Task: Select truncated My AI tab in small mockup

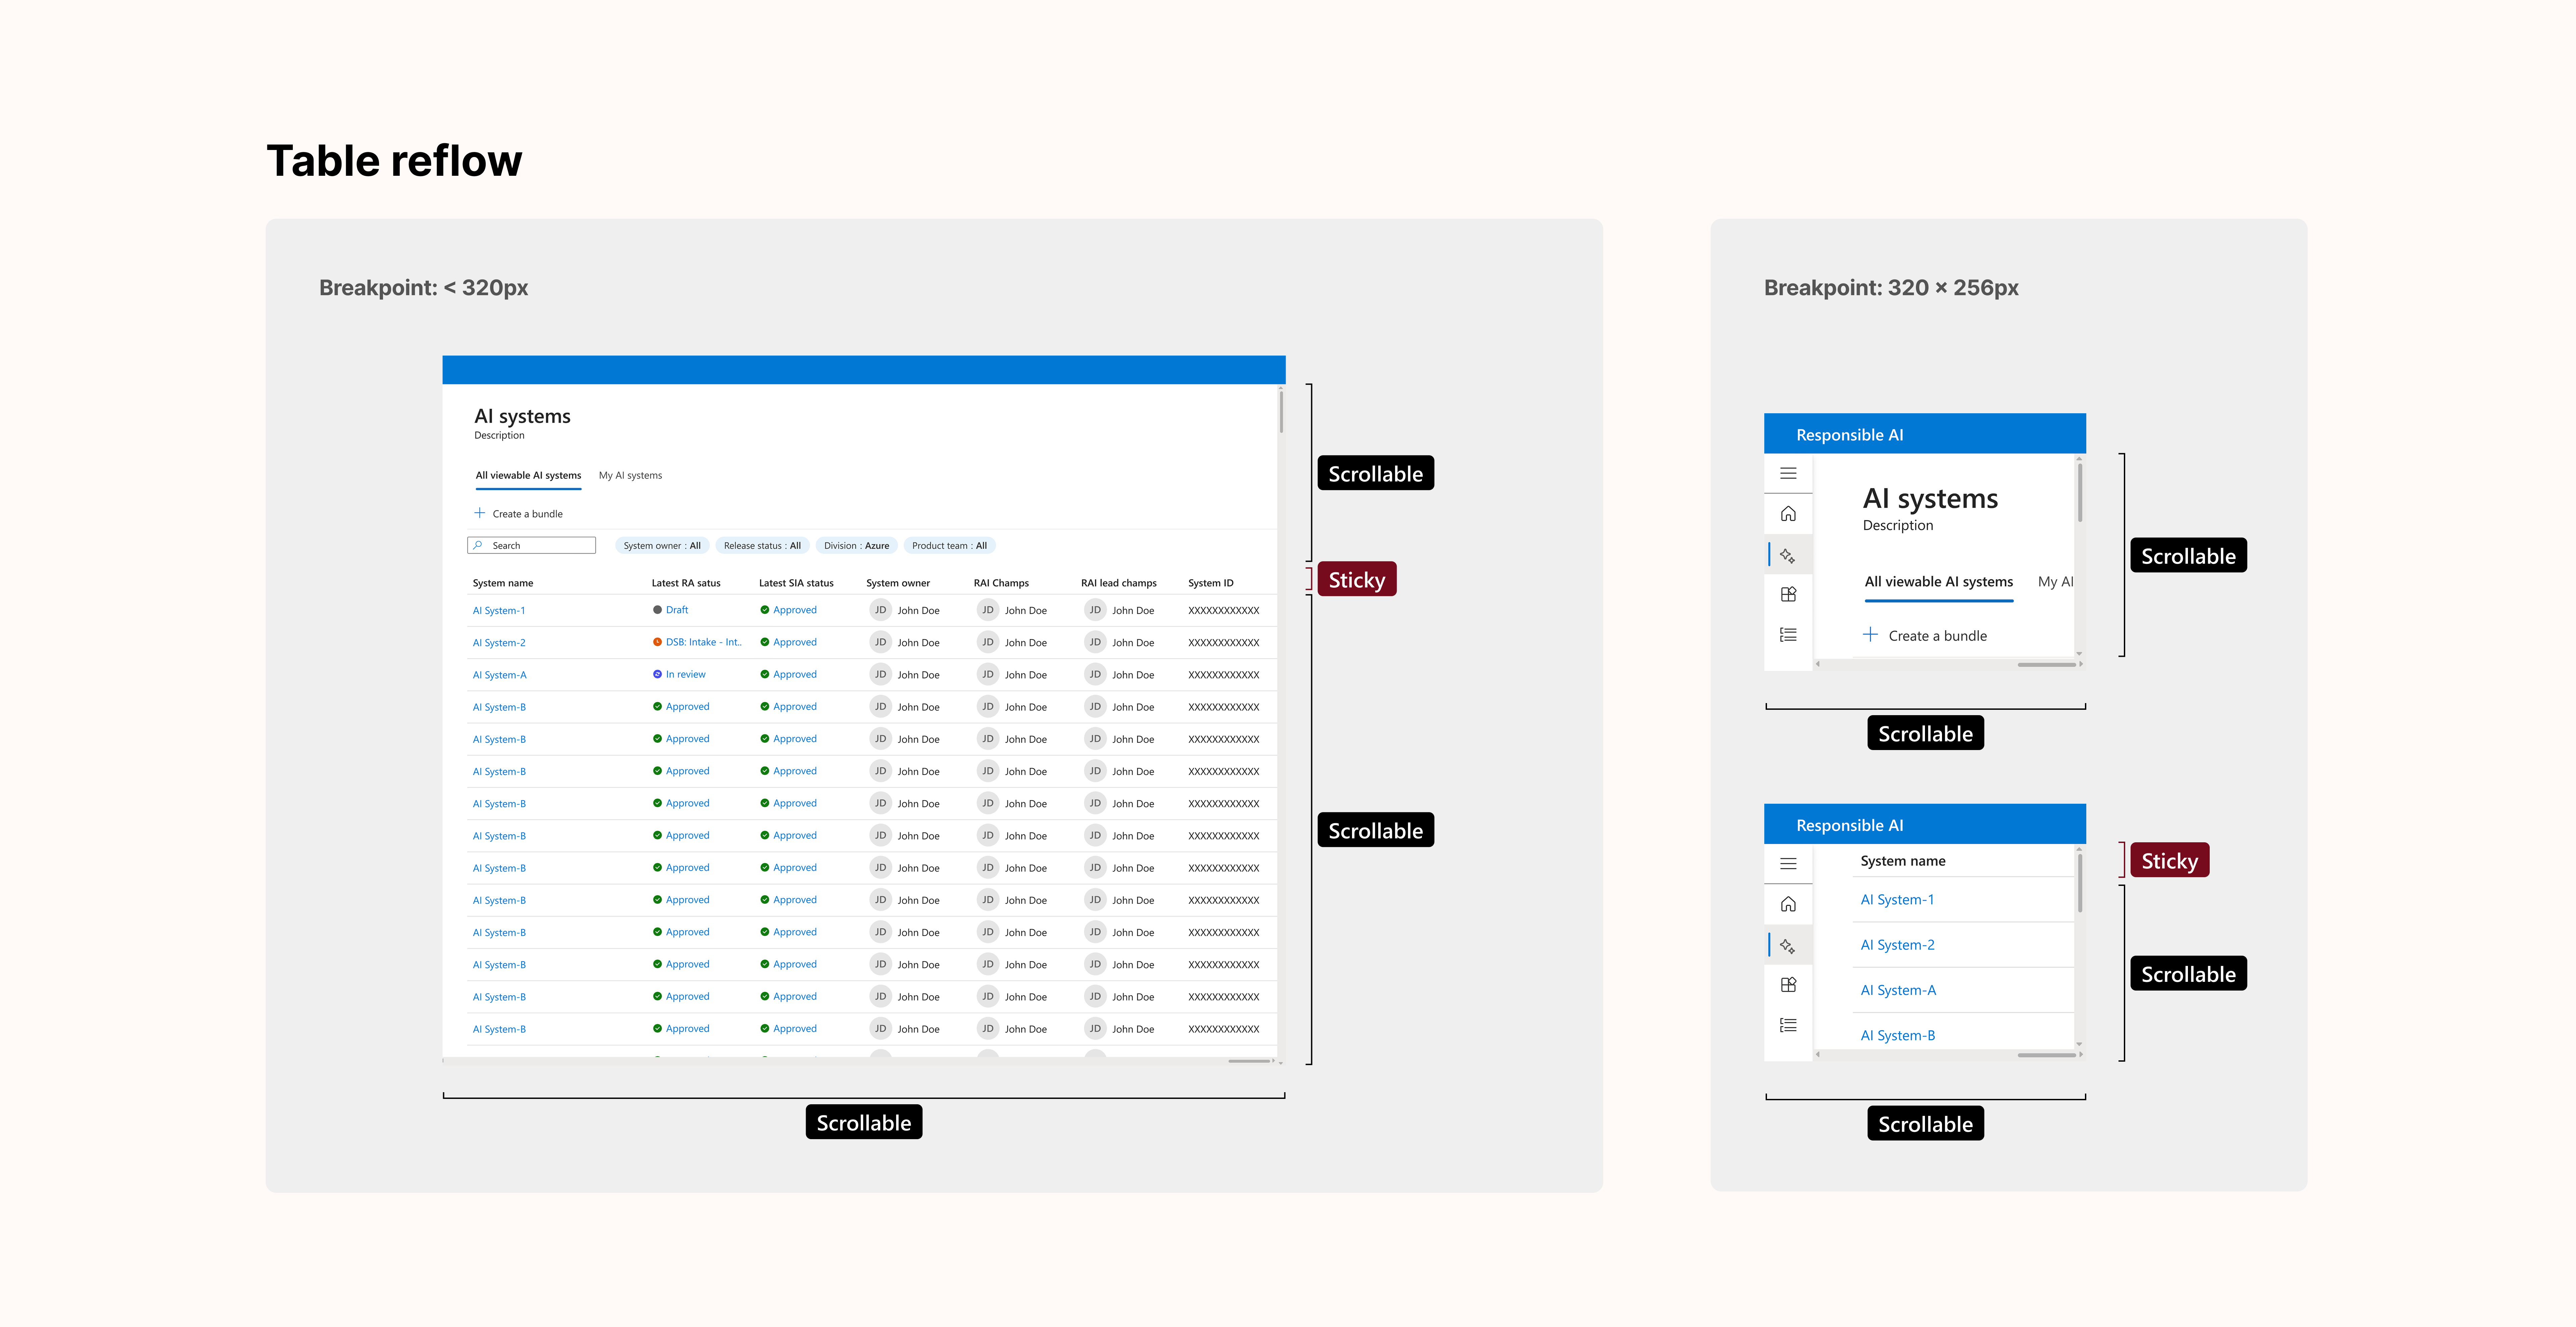Action: (x=2055, y=582)
